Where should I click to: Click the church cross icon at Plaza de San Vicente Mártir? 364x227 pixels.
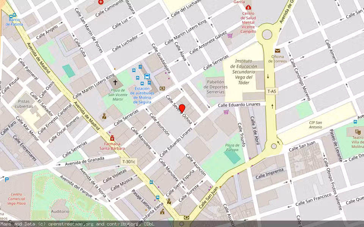pyautogui.click(x=115, y=82)
